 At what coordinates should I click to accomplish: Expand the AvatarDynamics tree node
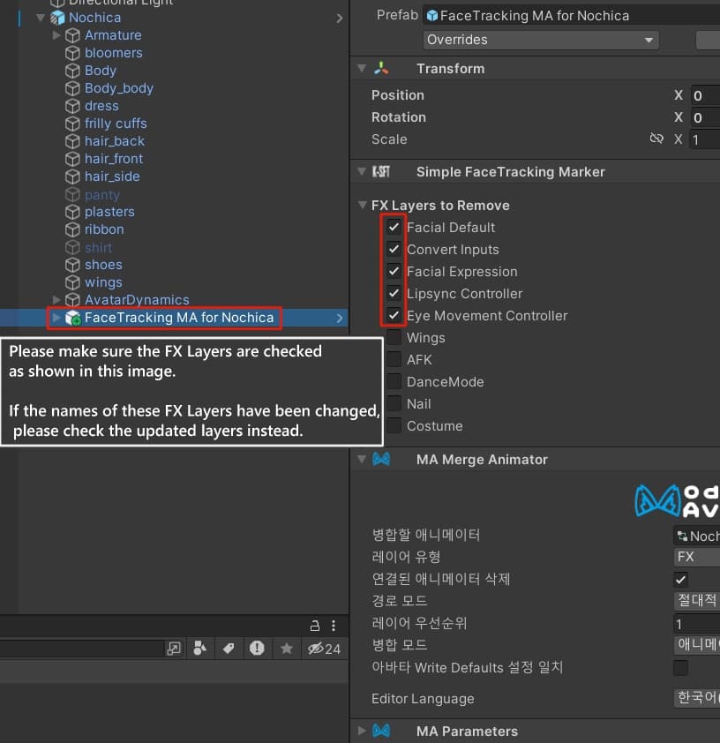[x=56, y=300]
